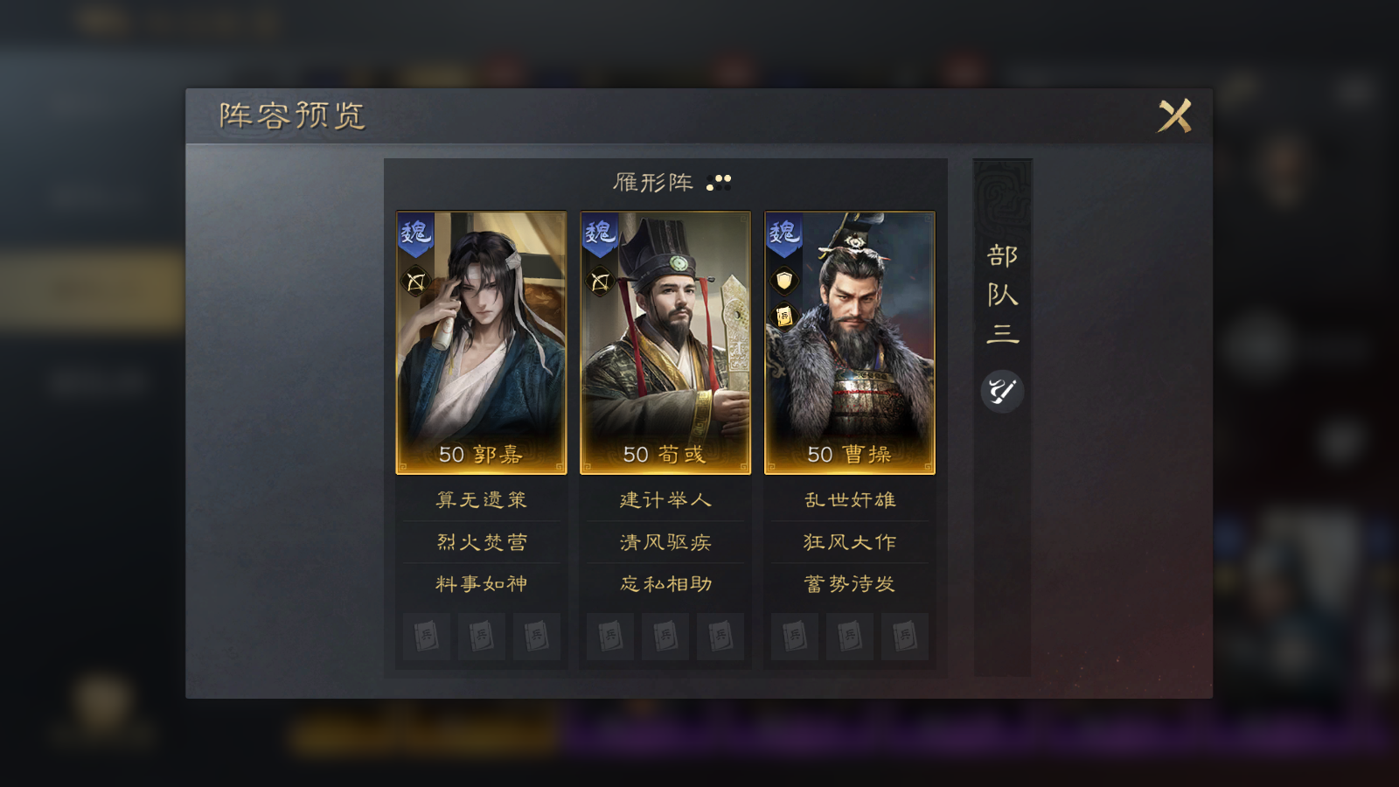This screenshot has height=787, width=1399.
Task: Click the edit brush icon under 部队三
Action: coord(1002,391)
